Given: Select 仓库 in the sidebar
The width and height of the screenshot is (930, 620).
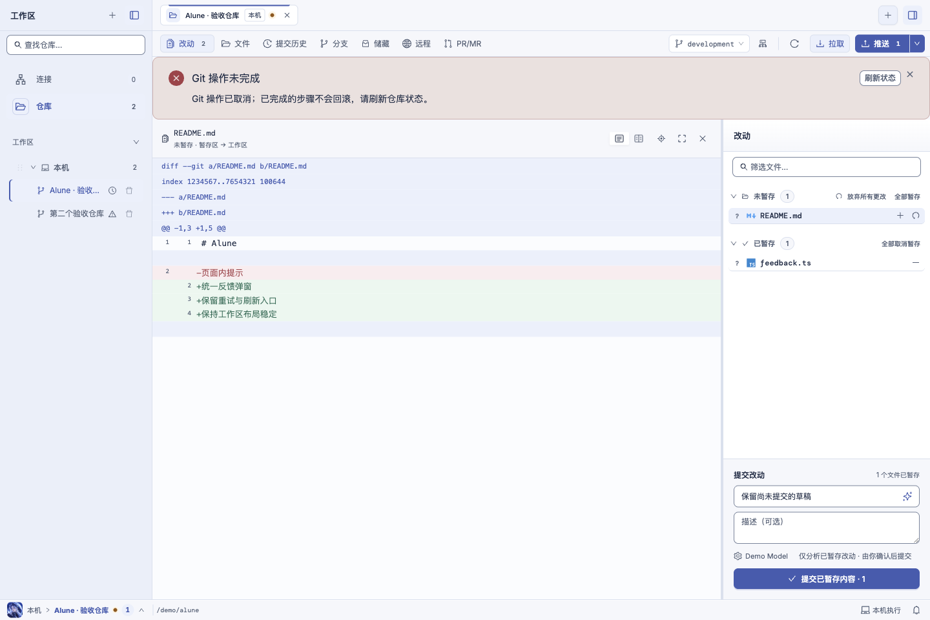Looking at the screenshot, I should [76, 107].
